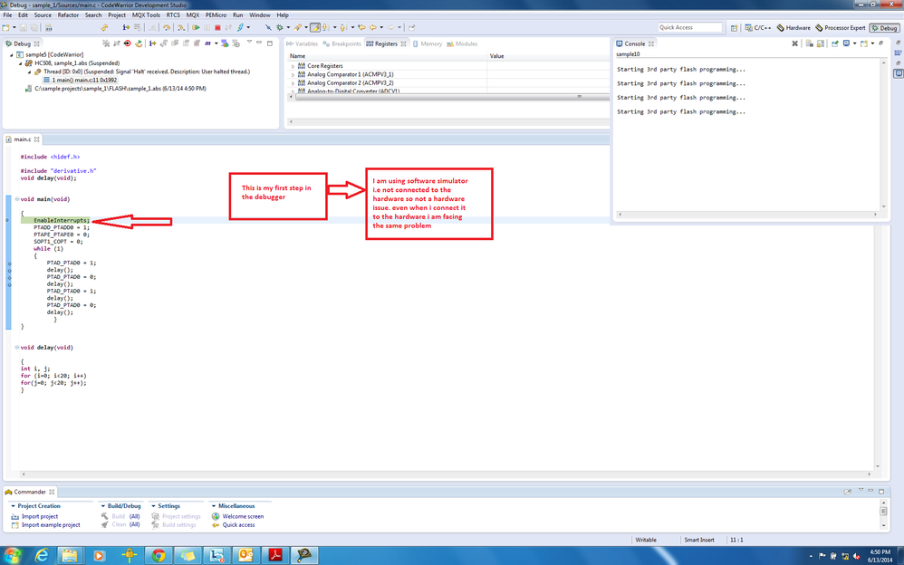This screenshot has height=565, width=904.
Task: Click the Open Perspective icon
Action: pos(734,27)
